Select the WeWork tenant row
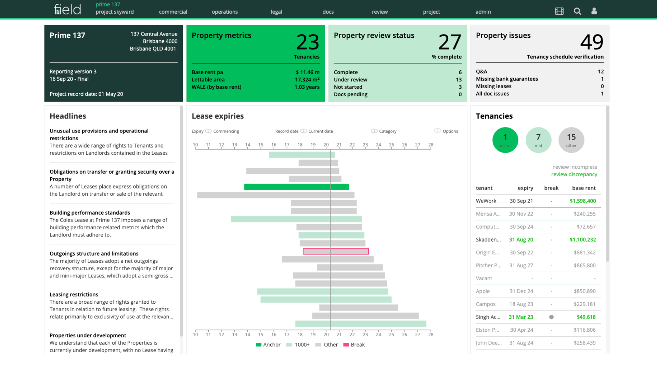 538,201
